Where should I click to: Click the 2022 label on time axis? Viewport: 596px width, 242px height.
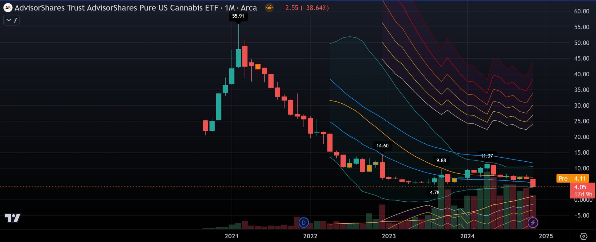point(310,236)
